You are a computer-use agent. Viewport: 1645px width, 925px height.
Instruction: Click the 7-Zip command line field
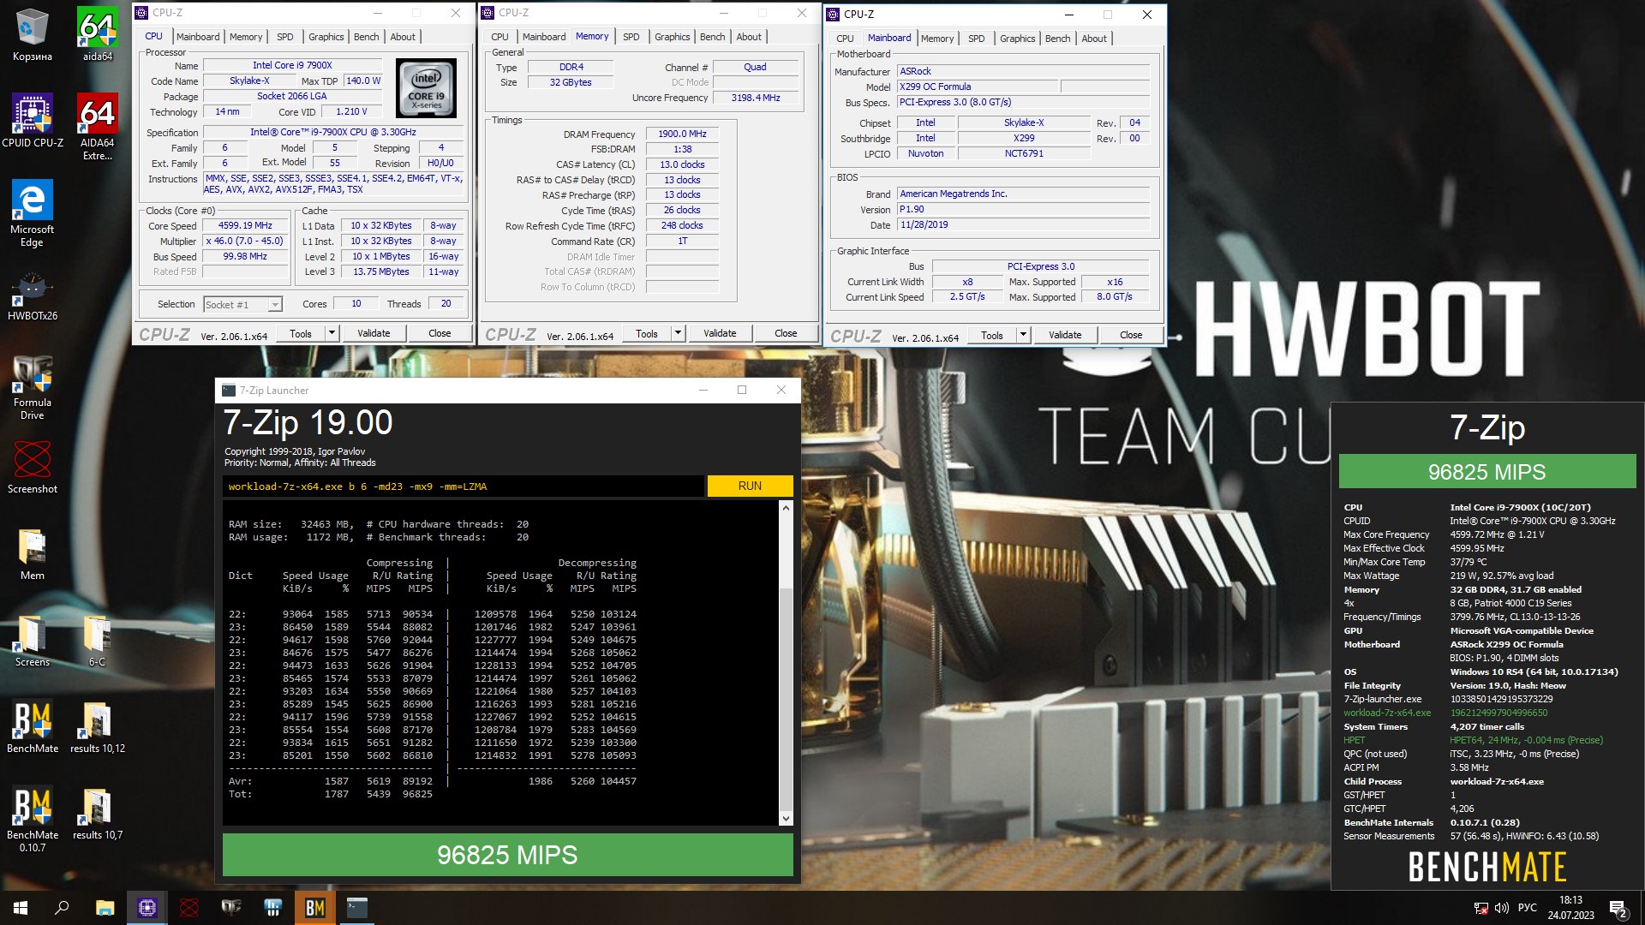click(464, 486)
